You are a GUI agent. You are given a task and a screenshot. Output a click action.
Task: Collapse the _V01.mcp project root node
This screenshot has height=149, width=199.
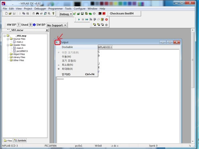click(x=5, y=36)
